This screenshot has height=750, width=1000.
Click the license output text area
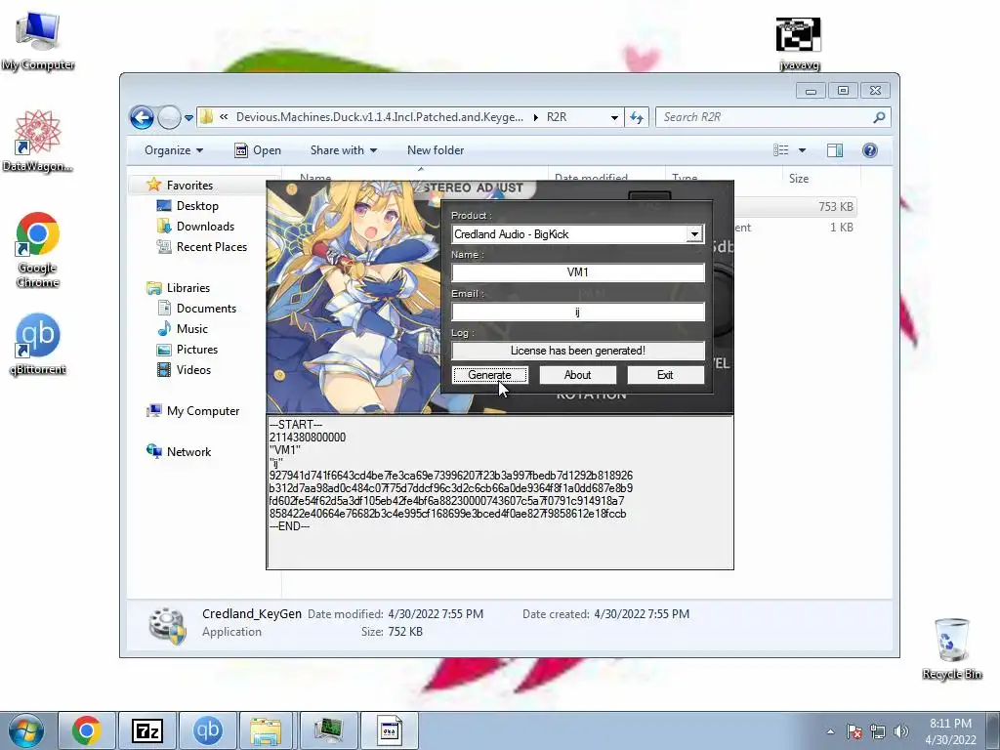tap(500, 492)
